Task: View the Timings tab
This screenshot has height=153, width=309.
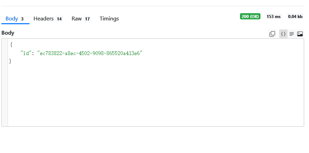Action: (x=109, y=19)
